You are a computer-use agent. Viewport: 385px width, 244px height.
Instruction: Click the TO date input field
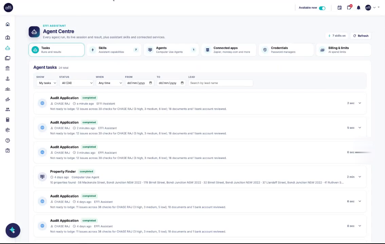pos(171,83)
